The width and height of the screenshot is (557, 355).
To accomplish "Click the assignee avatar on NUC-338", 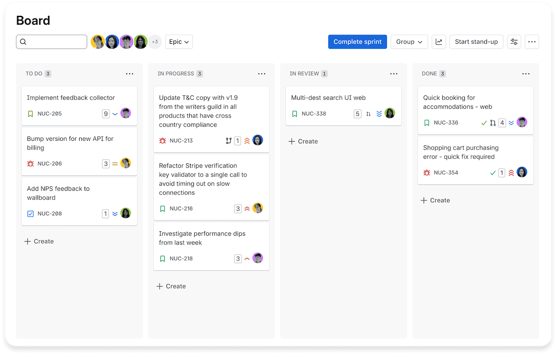I will [x=390, y=113].
